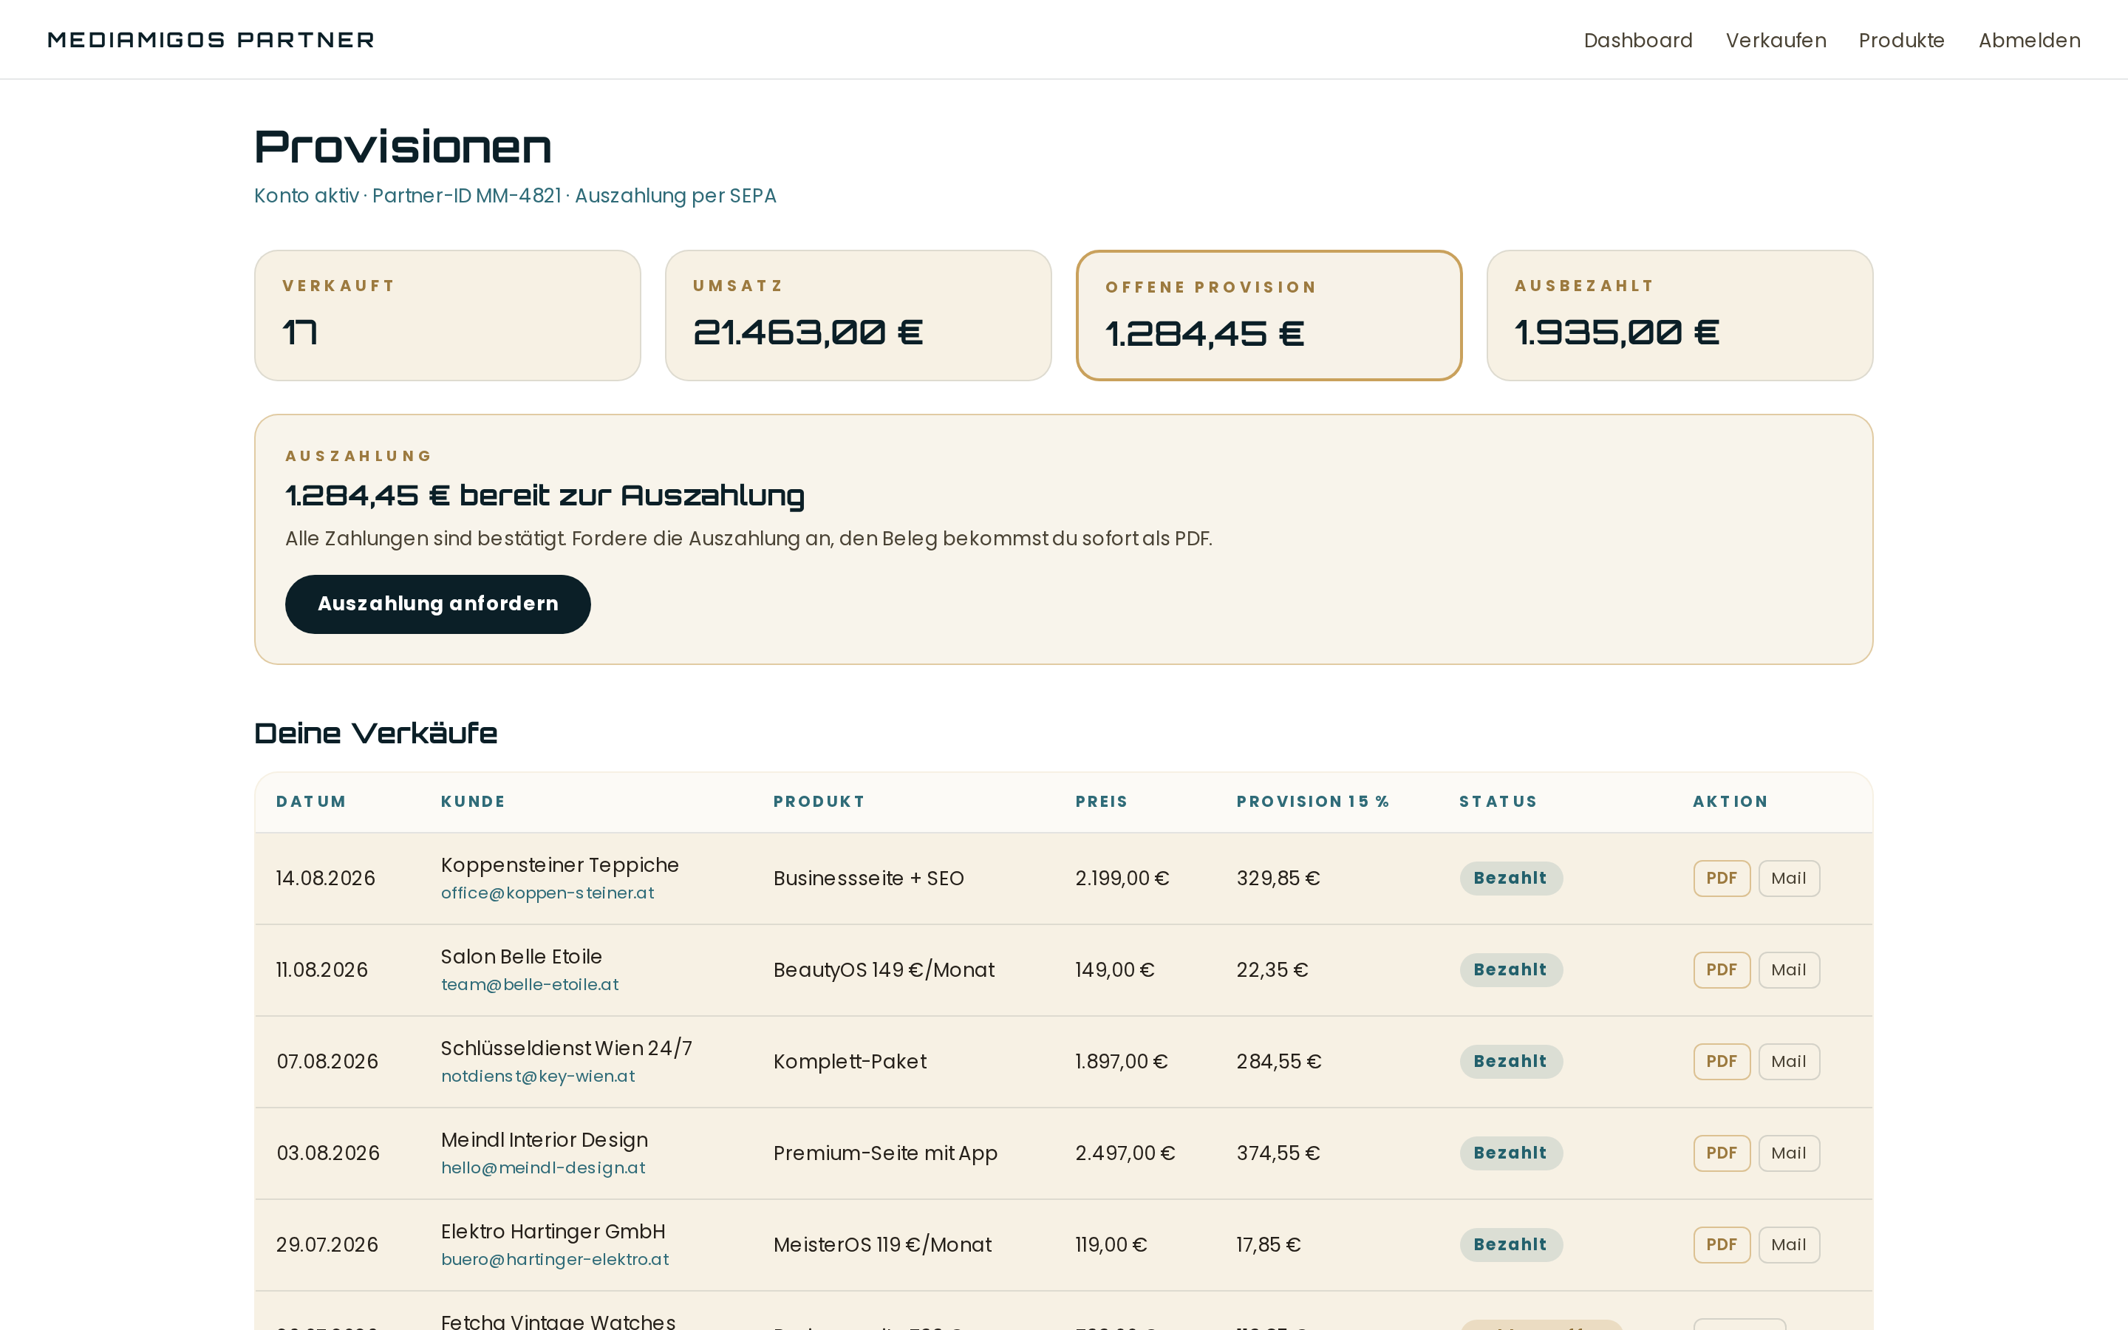Click the Datum column header
The image size is (2128, 1330).
[310, 802]
